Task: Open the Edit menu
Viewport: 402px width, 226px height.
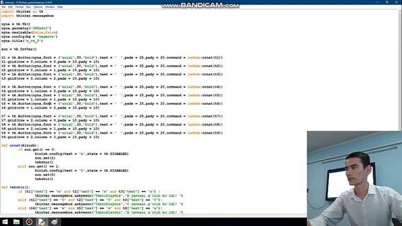Action: (10, 7)
